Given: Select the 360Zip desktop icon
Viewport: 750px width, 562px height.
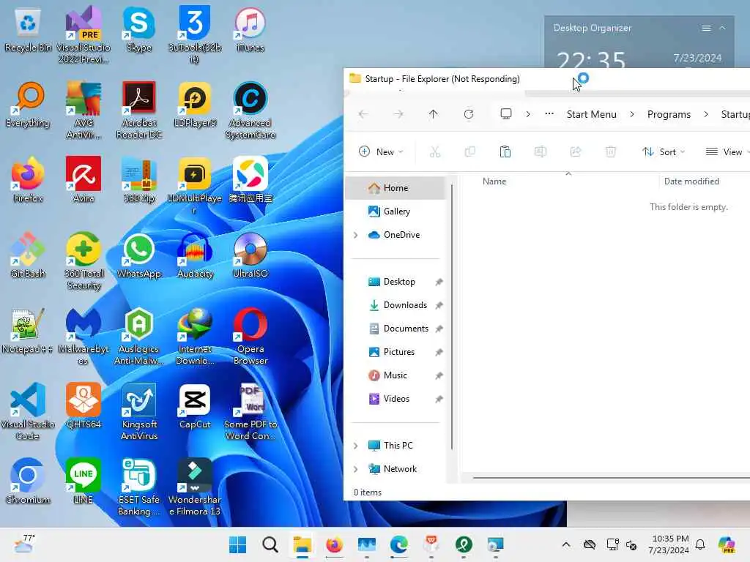Looking at the screenshot, I should [138, 180].
